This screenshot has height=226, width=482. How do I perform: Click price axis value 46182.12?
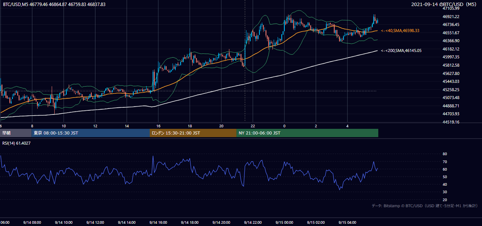(x=451, y=49)
